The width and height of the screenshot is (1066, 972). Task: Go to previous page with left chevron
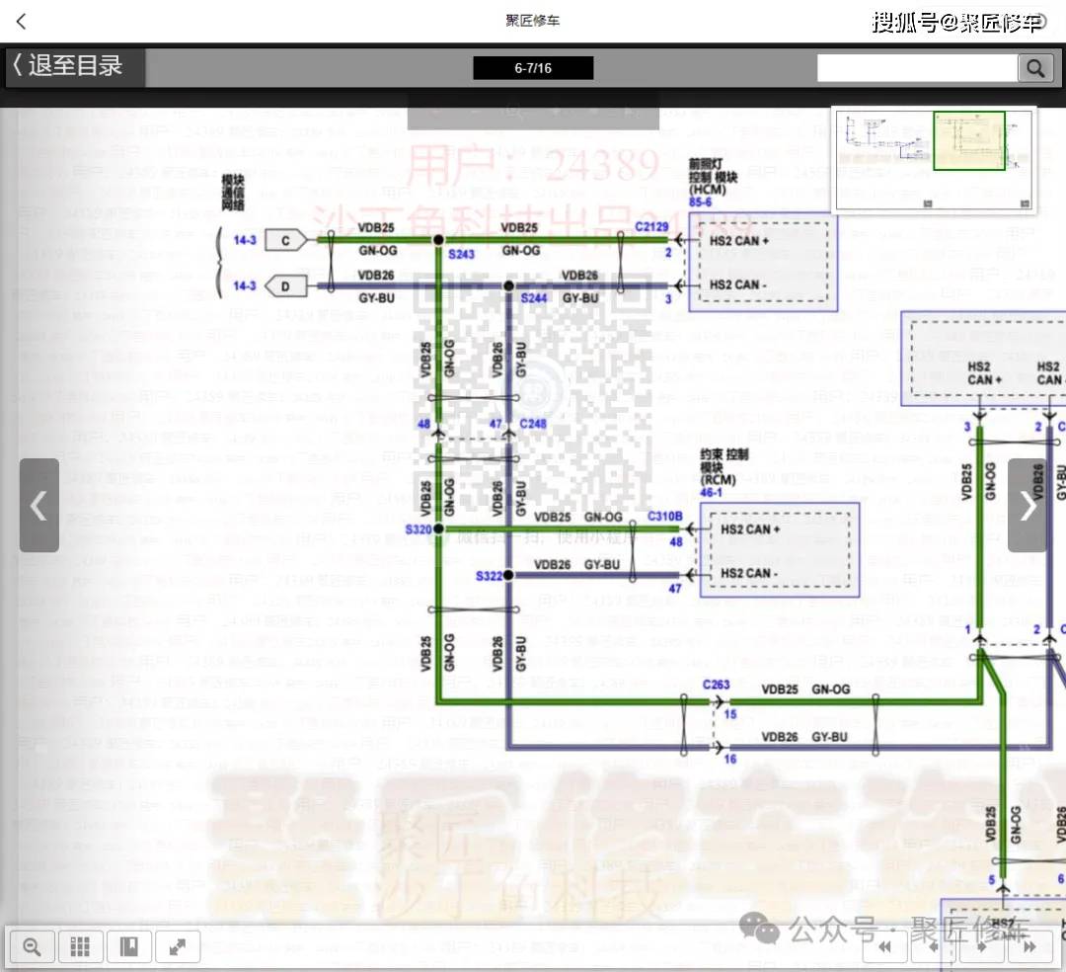(38, 505)
